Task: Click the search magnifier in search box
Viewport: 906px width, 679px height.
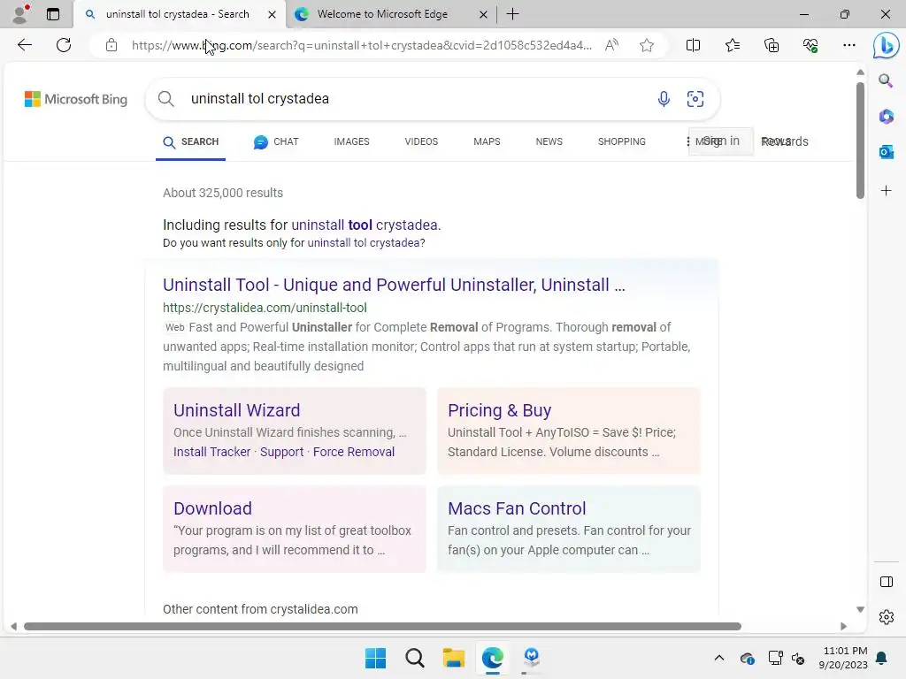Action: point(165,99)
